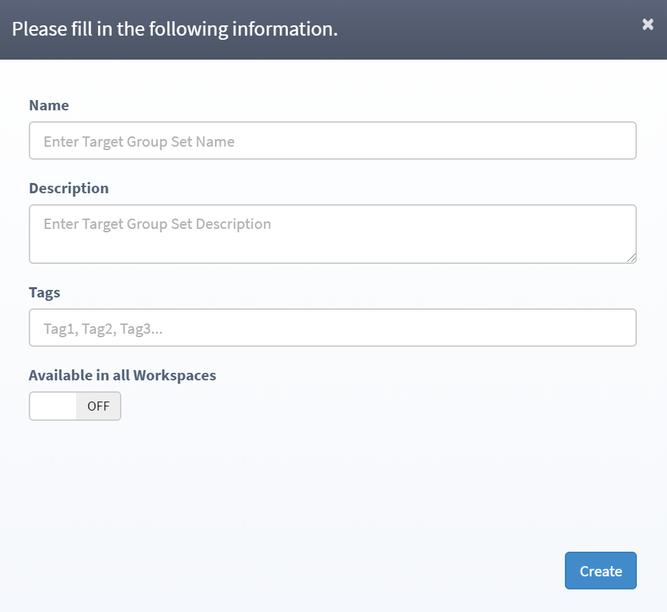Click the Create button
The width and height of the screenshot is (667, 612).
600,570
